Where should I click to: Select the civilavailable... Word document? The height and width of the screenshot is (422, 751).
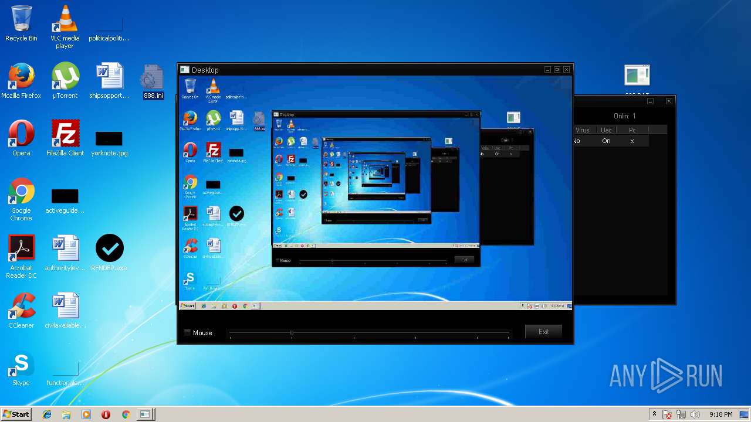point(65,311)
